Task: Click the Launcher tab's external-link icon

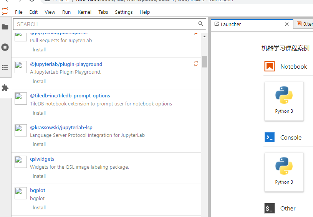Action: click(217, 24)
